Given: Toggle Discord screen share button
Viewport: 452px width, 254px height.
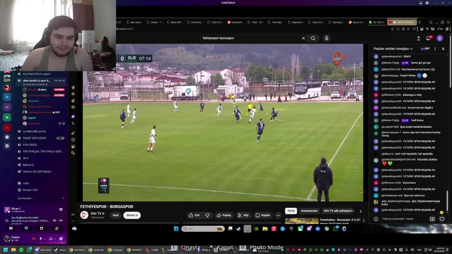Looking at the screenshot, I should (26, 228).
